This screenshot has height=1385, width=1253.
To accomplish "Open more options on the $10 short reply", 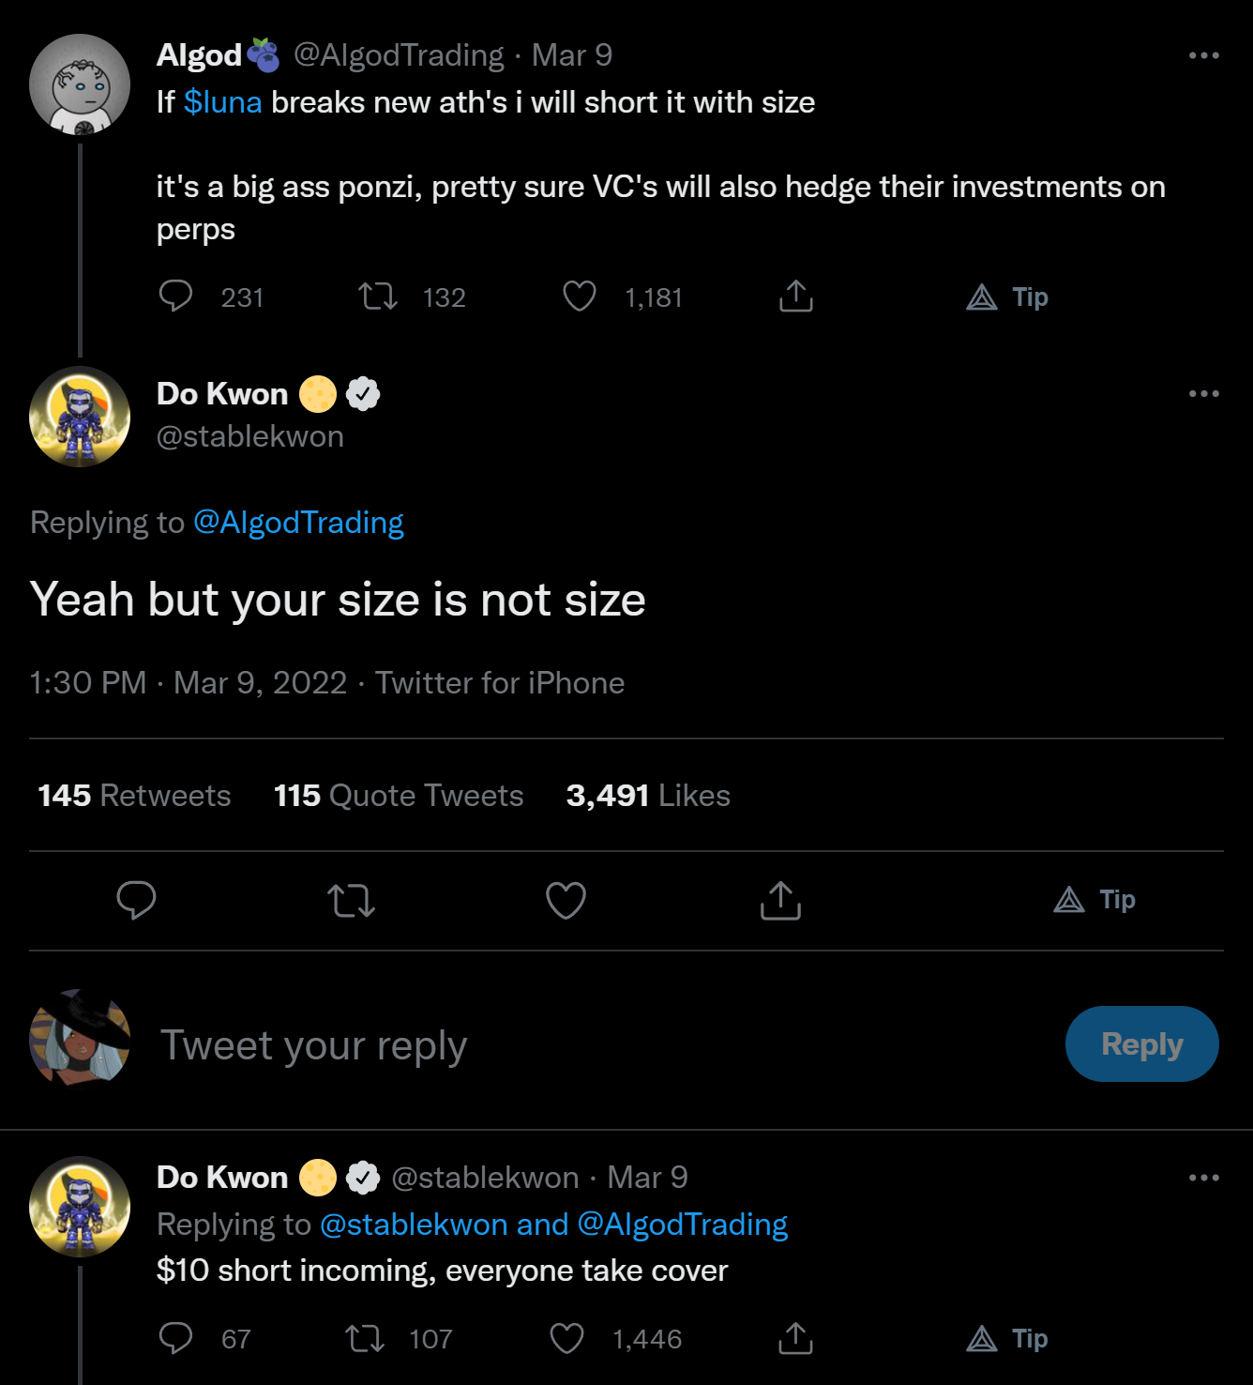I will click(x=1203, y=1178).
